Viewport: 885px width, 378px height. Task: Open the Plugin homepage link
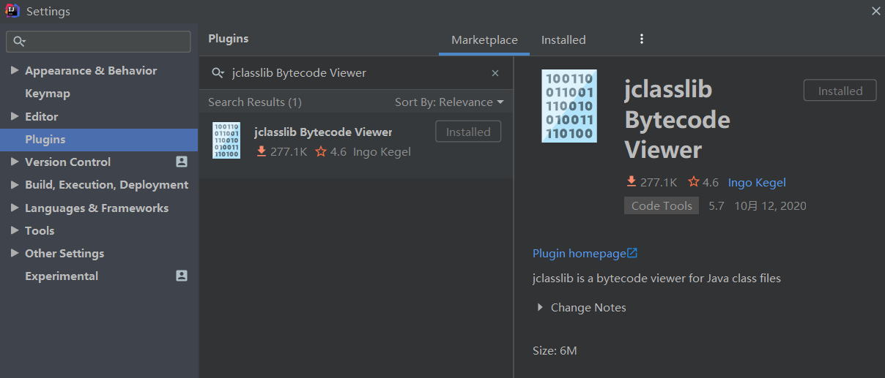tap(579, 253)
